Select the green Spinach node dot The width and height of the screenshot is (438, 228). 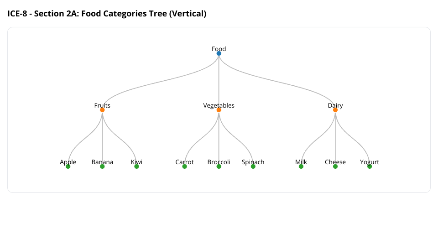click(253, 166)
